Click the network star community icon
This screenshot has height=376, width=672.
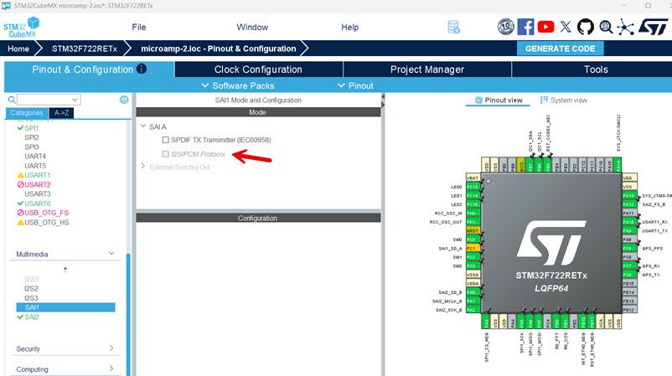coord(625,27)
